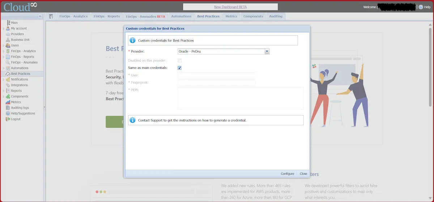Uncheck Same as main credentials checkbox
Screen dimensions: 434x202
click(x=179, y=68)
